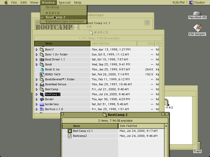Close the BootCamp 2 window
The width and height of the screenshot is (210, 157).
(63, 114)
